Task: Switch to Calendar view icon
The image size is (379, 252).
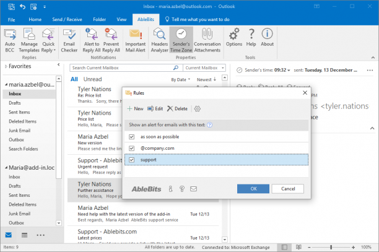Action: 24,235
